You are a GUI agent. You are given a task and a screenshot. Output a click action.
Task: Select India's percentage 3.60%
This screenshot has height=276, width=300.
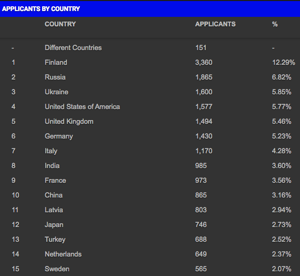(x=282, y=166)
